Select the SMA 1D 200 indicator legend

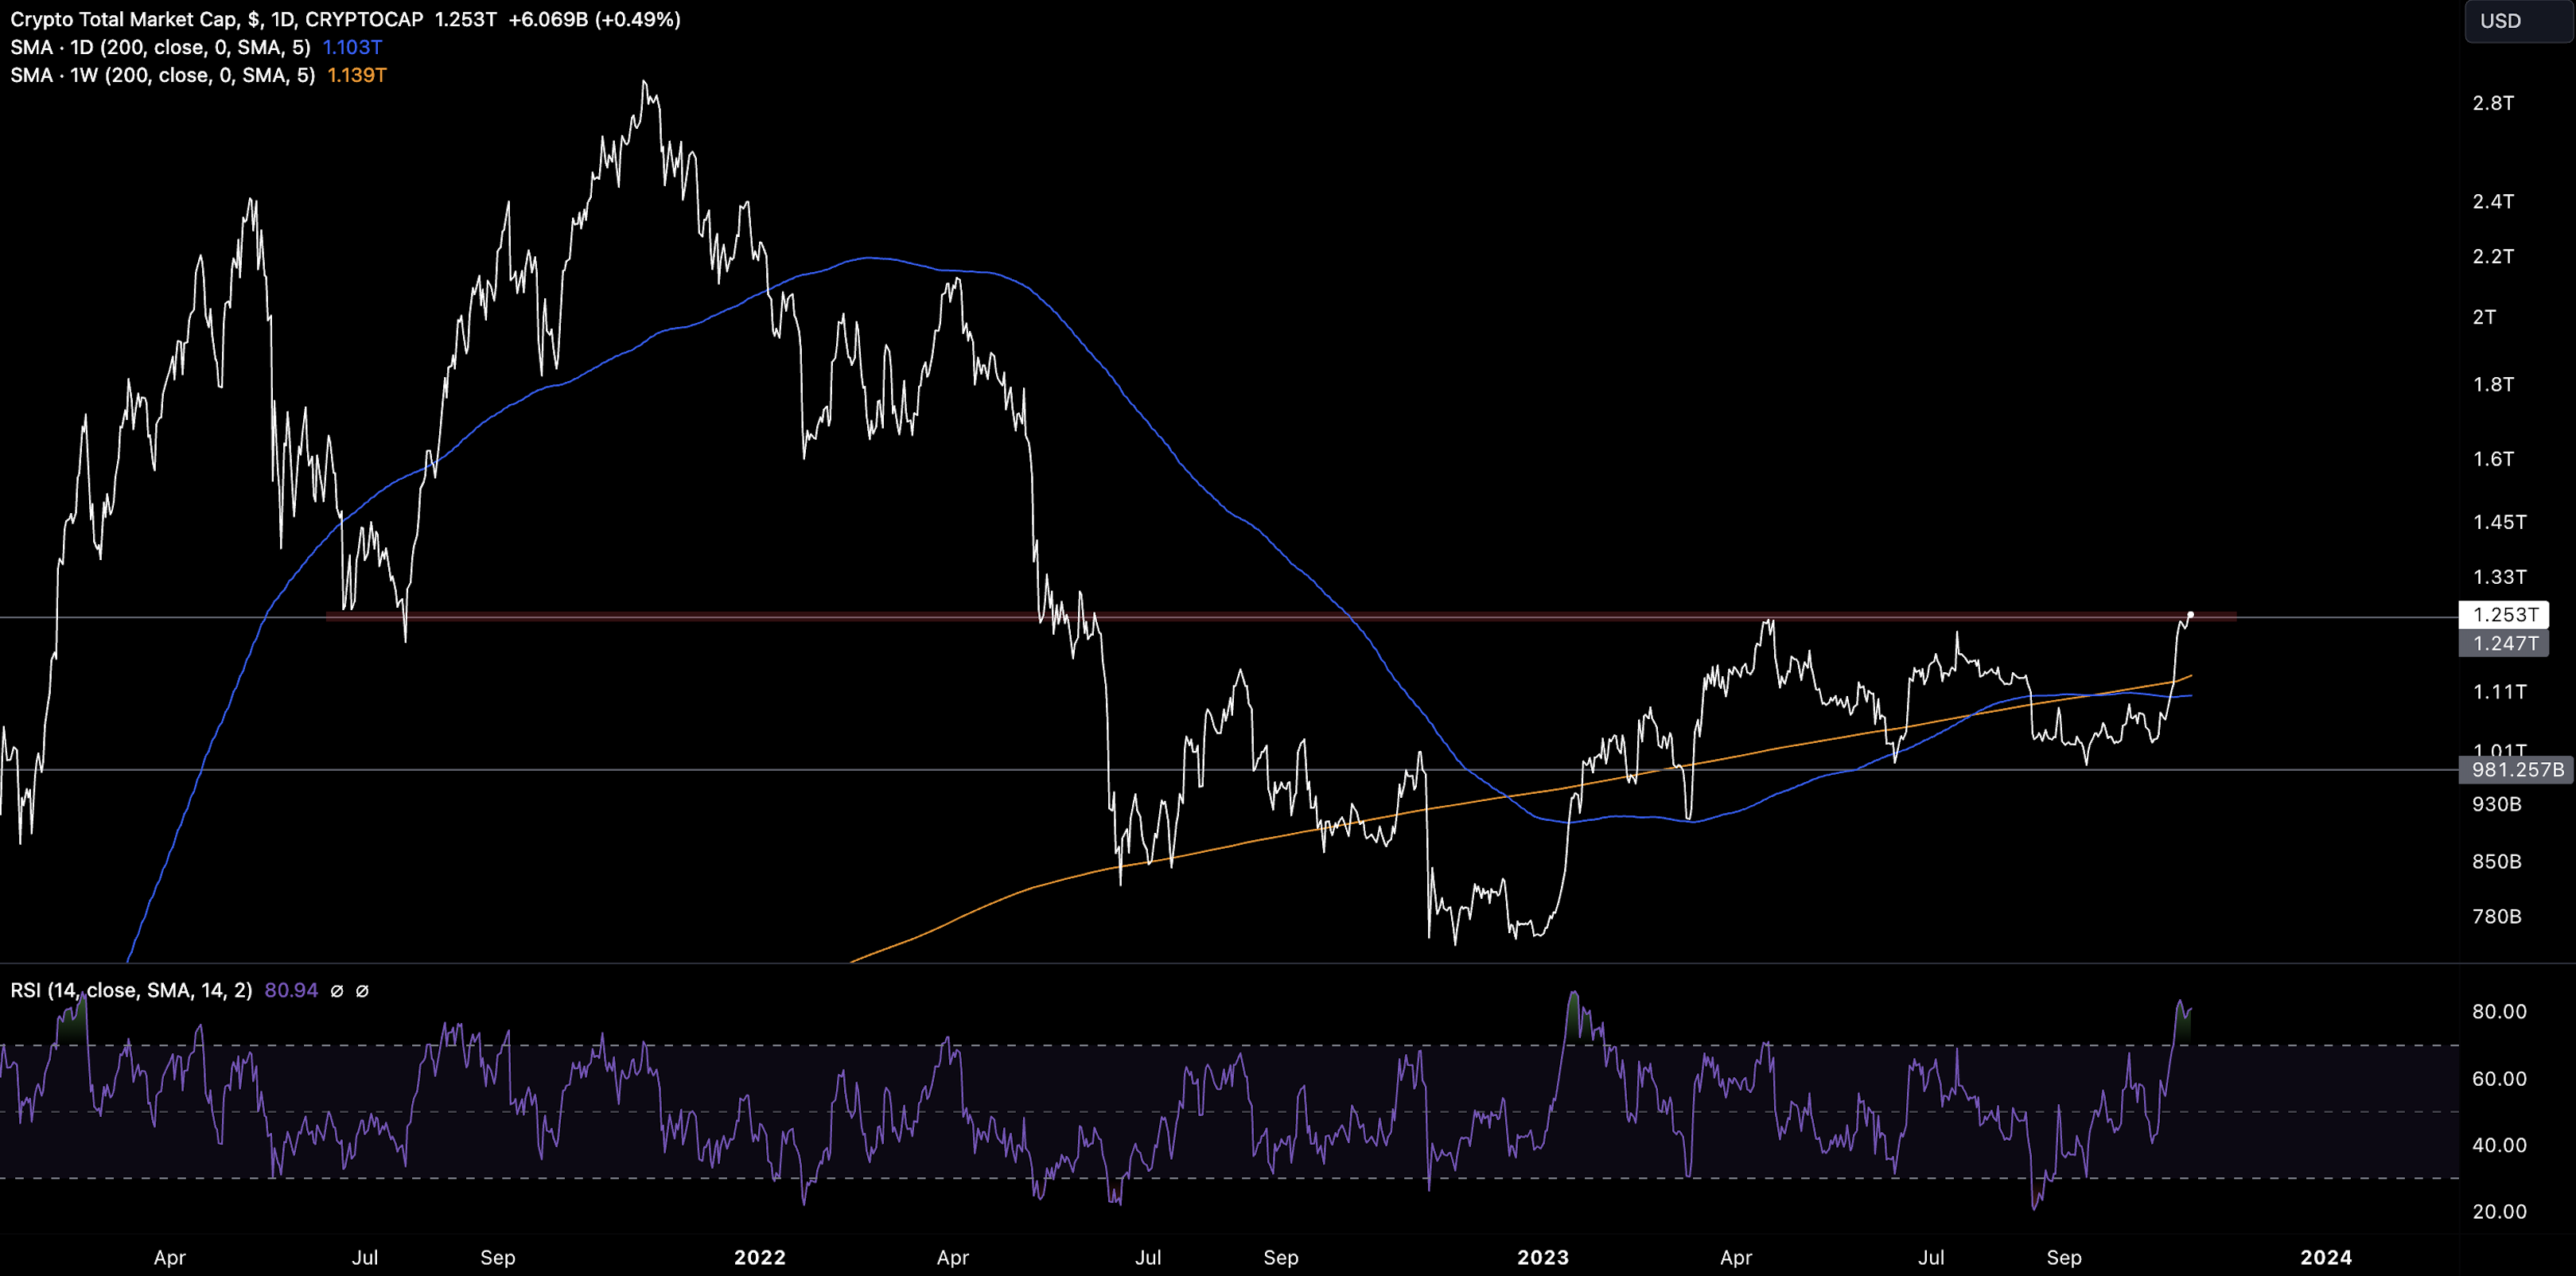pos(160,47)
